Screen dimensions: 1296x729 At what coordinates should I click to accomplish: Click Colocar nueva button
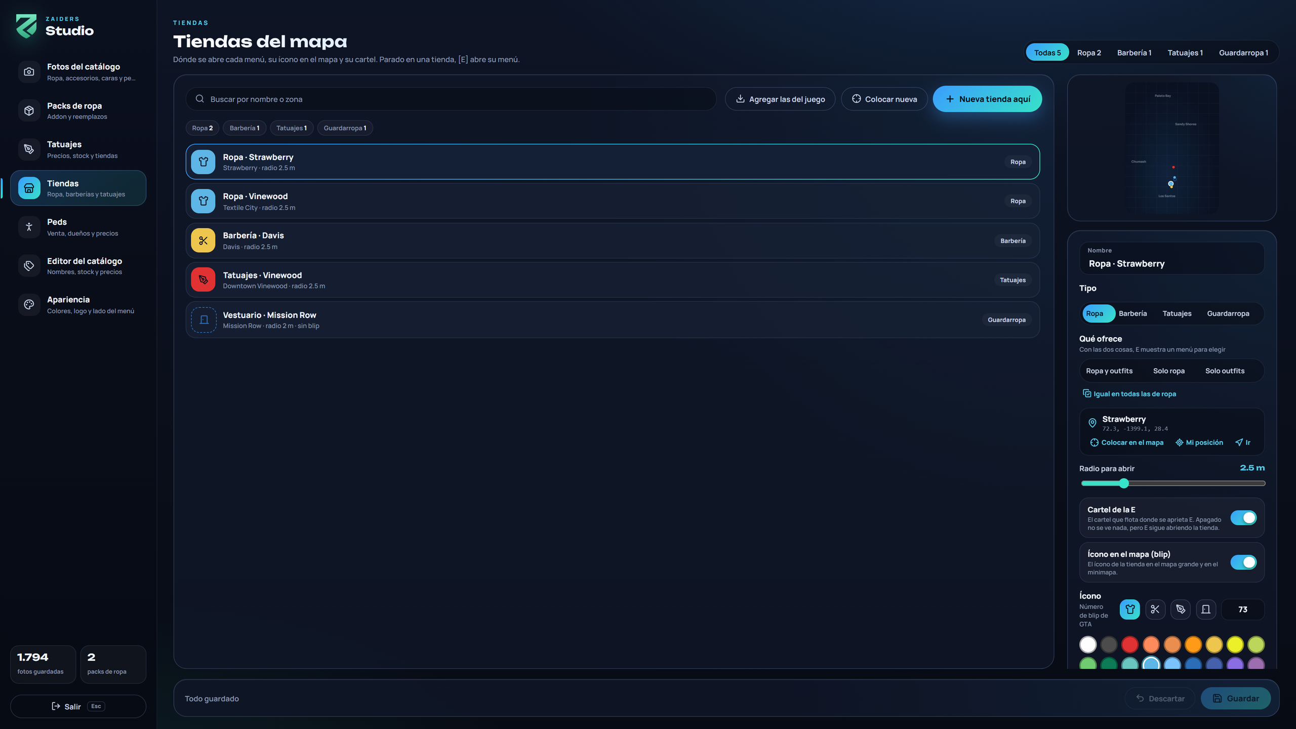click(x=884, y=99)
